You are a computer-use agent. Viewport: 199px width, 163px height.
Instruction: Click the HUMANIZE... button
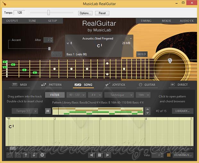[x=183, y=155]
